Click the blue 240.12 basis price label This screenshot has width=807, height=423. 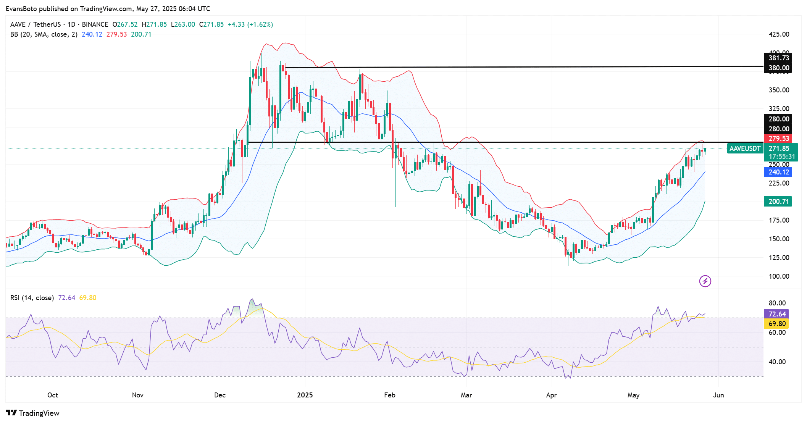(778, 172)
